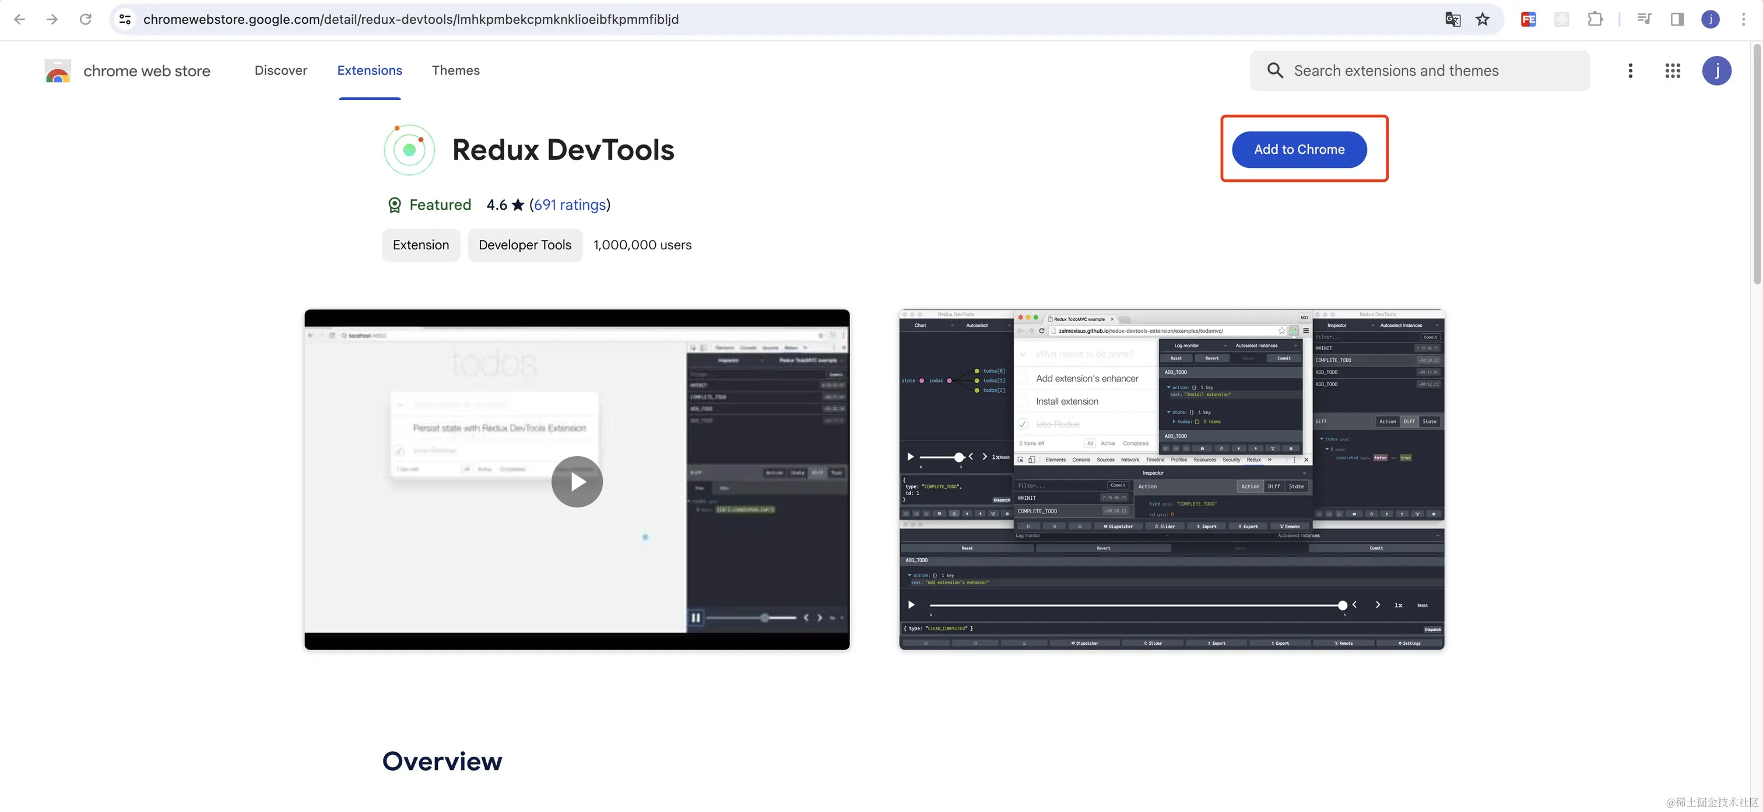
Task: Open the 691 ratings link
Action: point(570,204)
